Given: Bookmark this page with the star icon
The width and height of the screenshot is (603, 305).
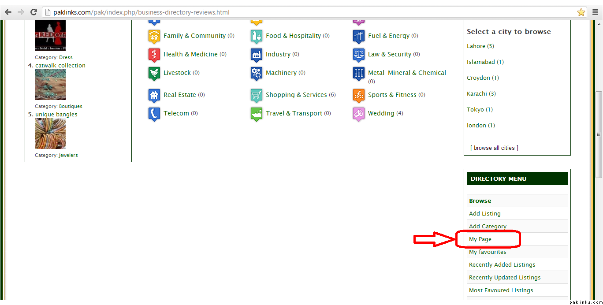Looking at the screenshot, I should coord(581,12).
